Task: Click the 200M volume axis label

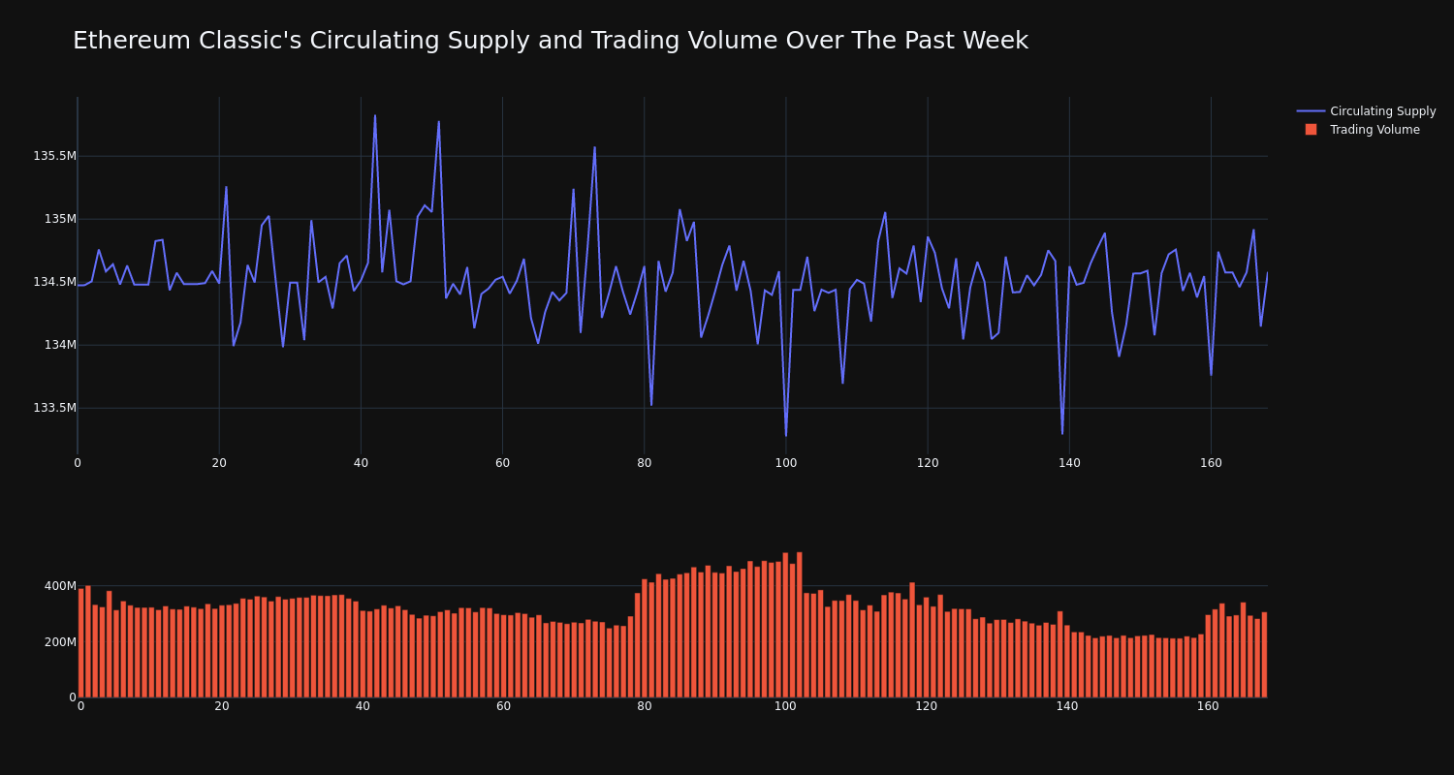Action: click(x=60, y=641)
